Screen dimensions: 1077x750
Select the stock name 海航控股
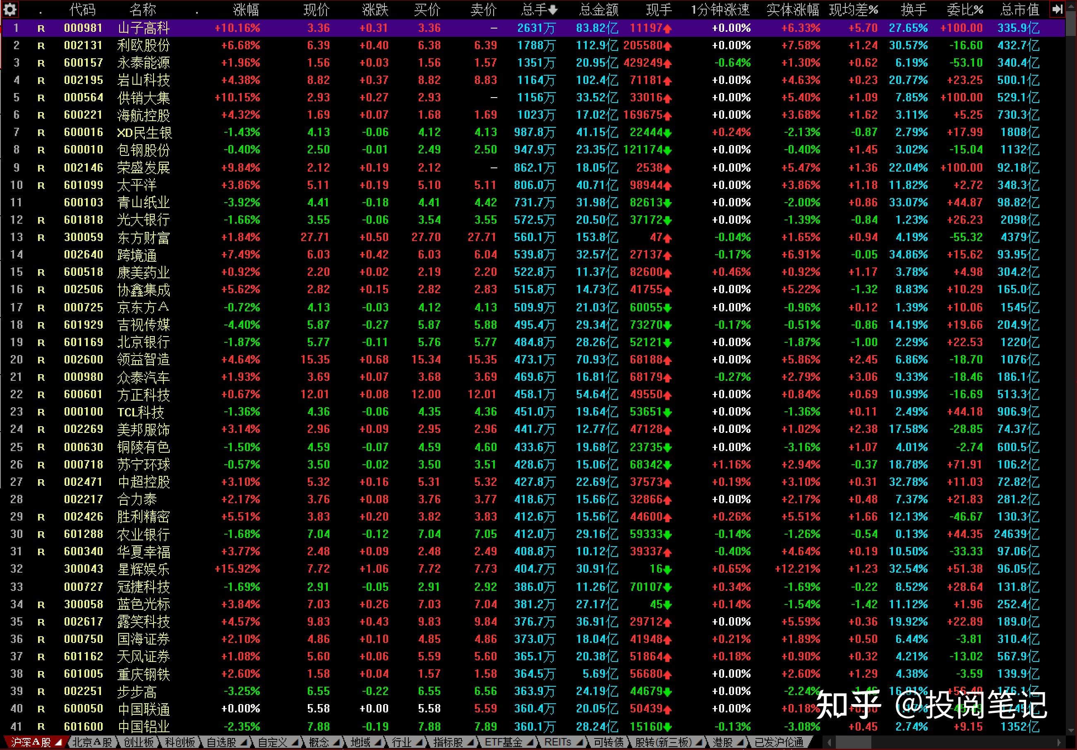click(x=144, y=115)
